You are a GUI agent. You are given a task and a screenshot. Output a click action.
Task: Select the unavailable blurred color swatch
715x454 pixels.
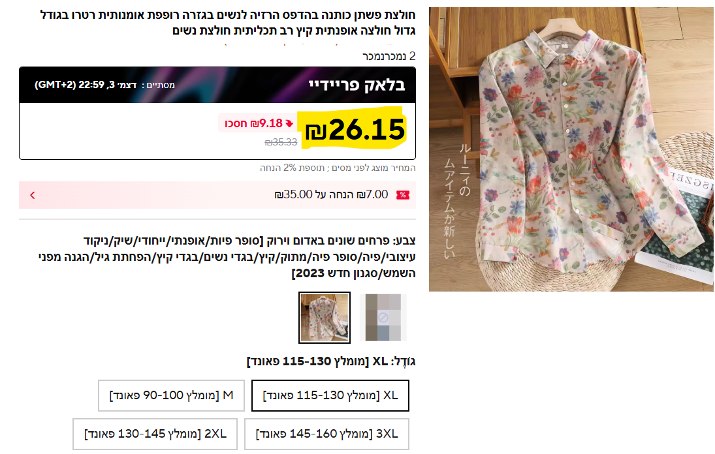point(383,318)
